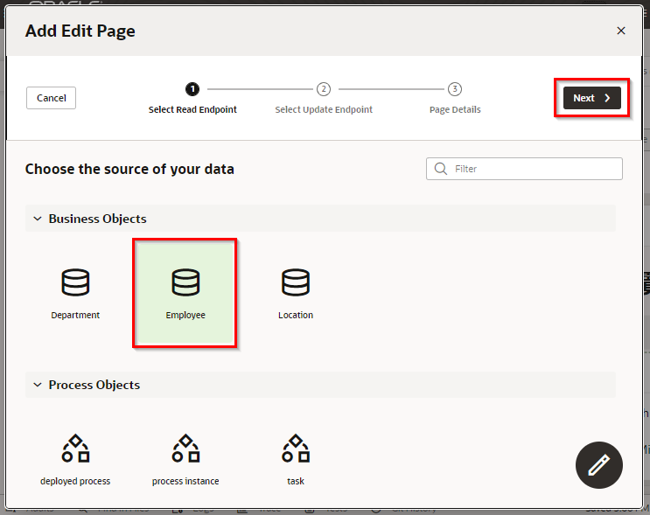Click inside the Filter text field
Image resolution: width=650 pixels, height=515 pixels.
(x=534, y=169)
